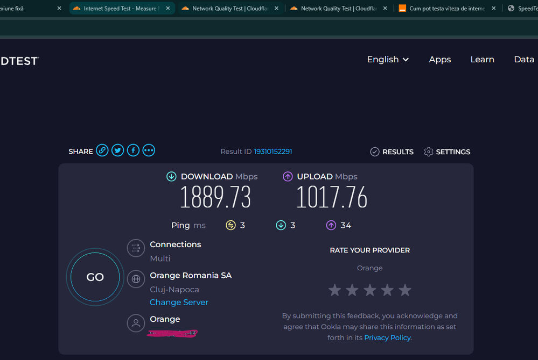Click the Orange ISP name under profile
The width and height of the screenshot is (538, 360).
coord(165,319)
